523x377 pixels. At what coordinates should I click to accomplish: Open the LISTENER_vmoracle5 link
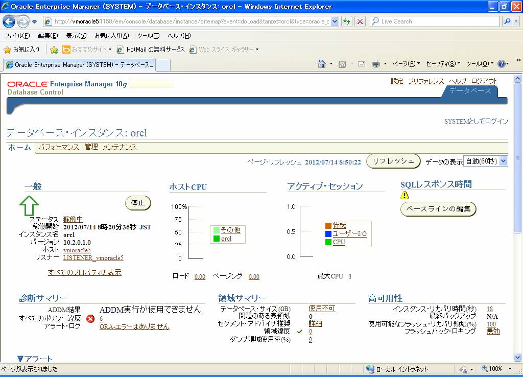93,258
